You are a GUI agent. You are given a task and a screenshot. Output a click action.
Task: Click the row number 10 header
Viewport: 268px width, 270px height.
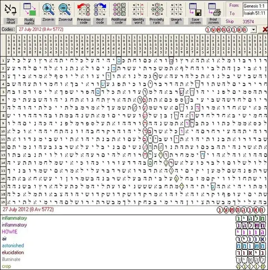pos(3,131)
